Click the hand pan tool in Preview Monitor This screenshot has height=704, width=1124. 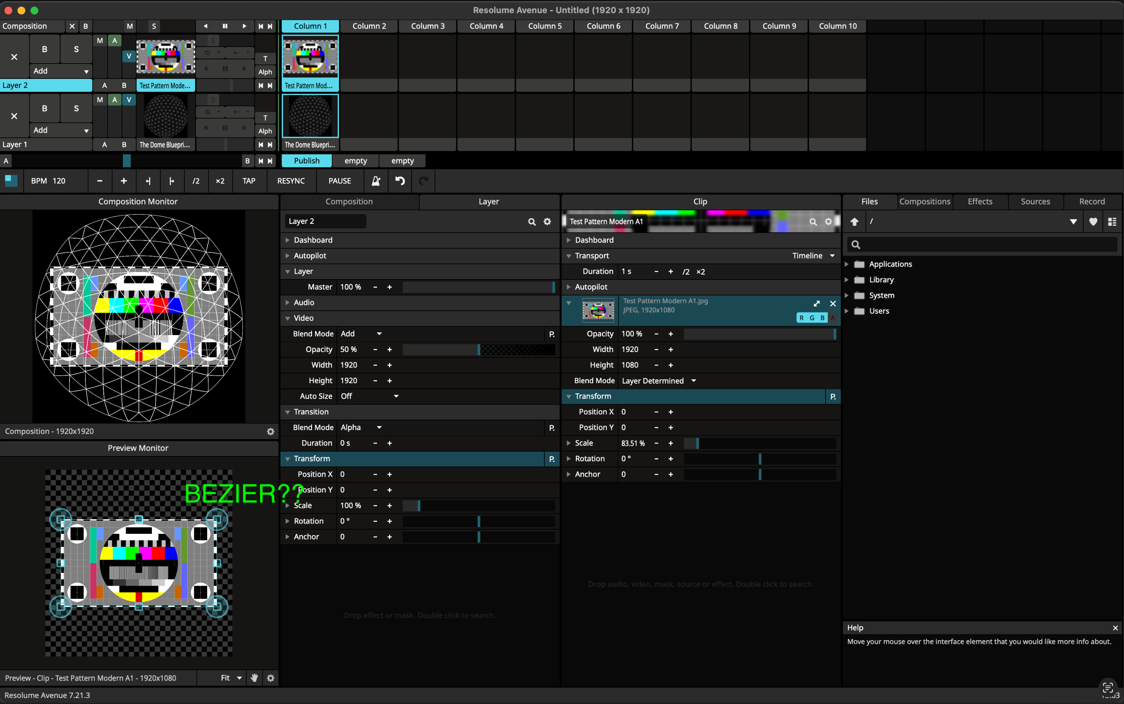coord(254,678)
